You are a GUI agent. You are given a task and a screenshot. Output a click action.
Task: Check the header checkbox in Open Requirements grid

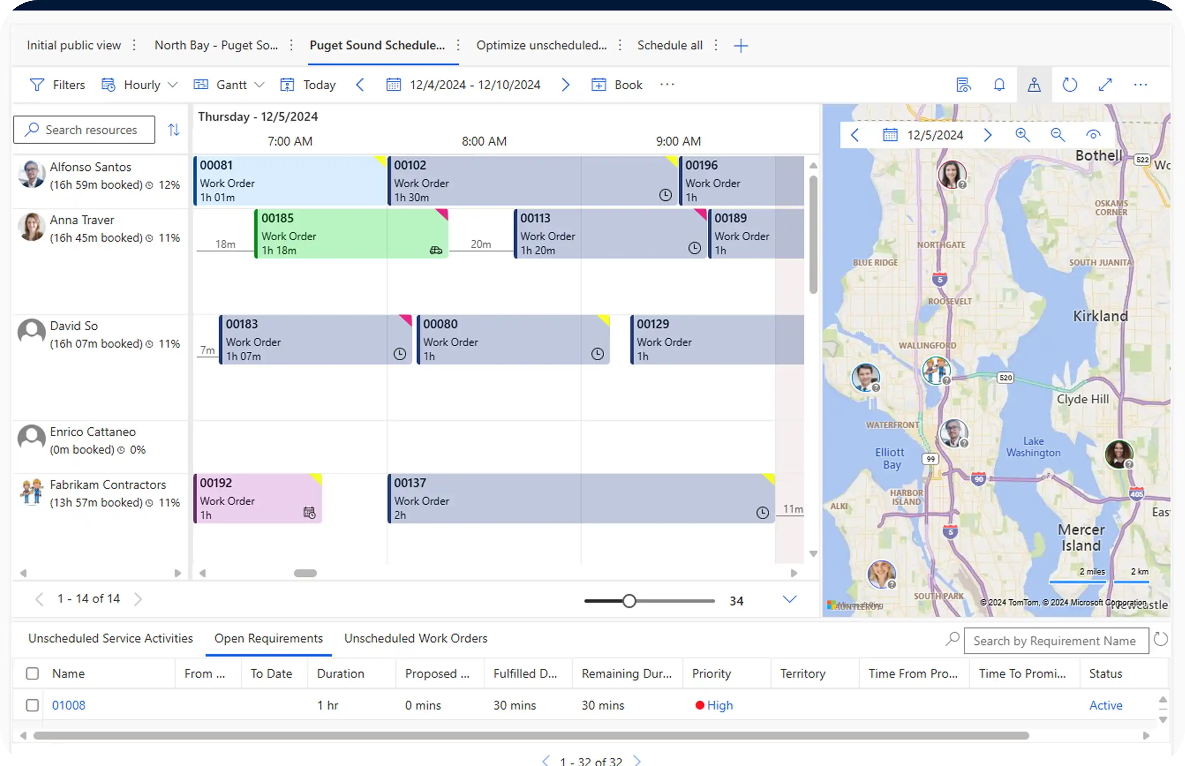32,673
